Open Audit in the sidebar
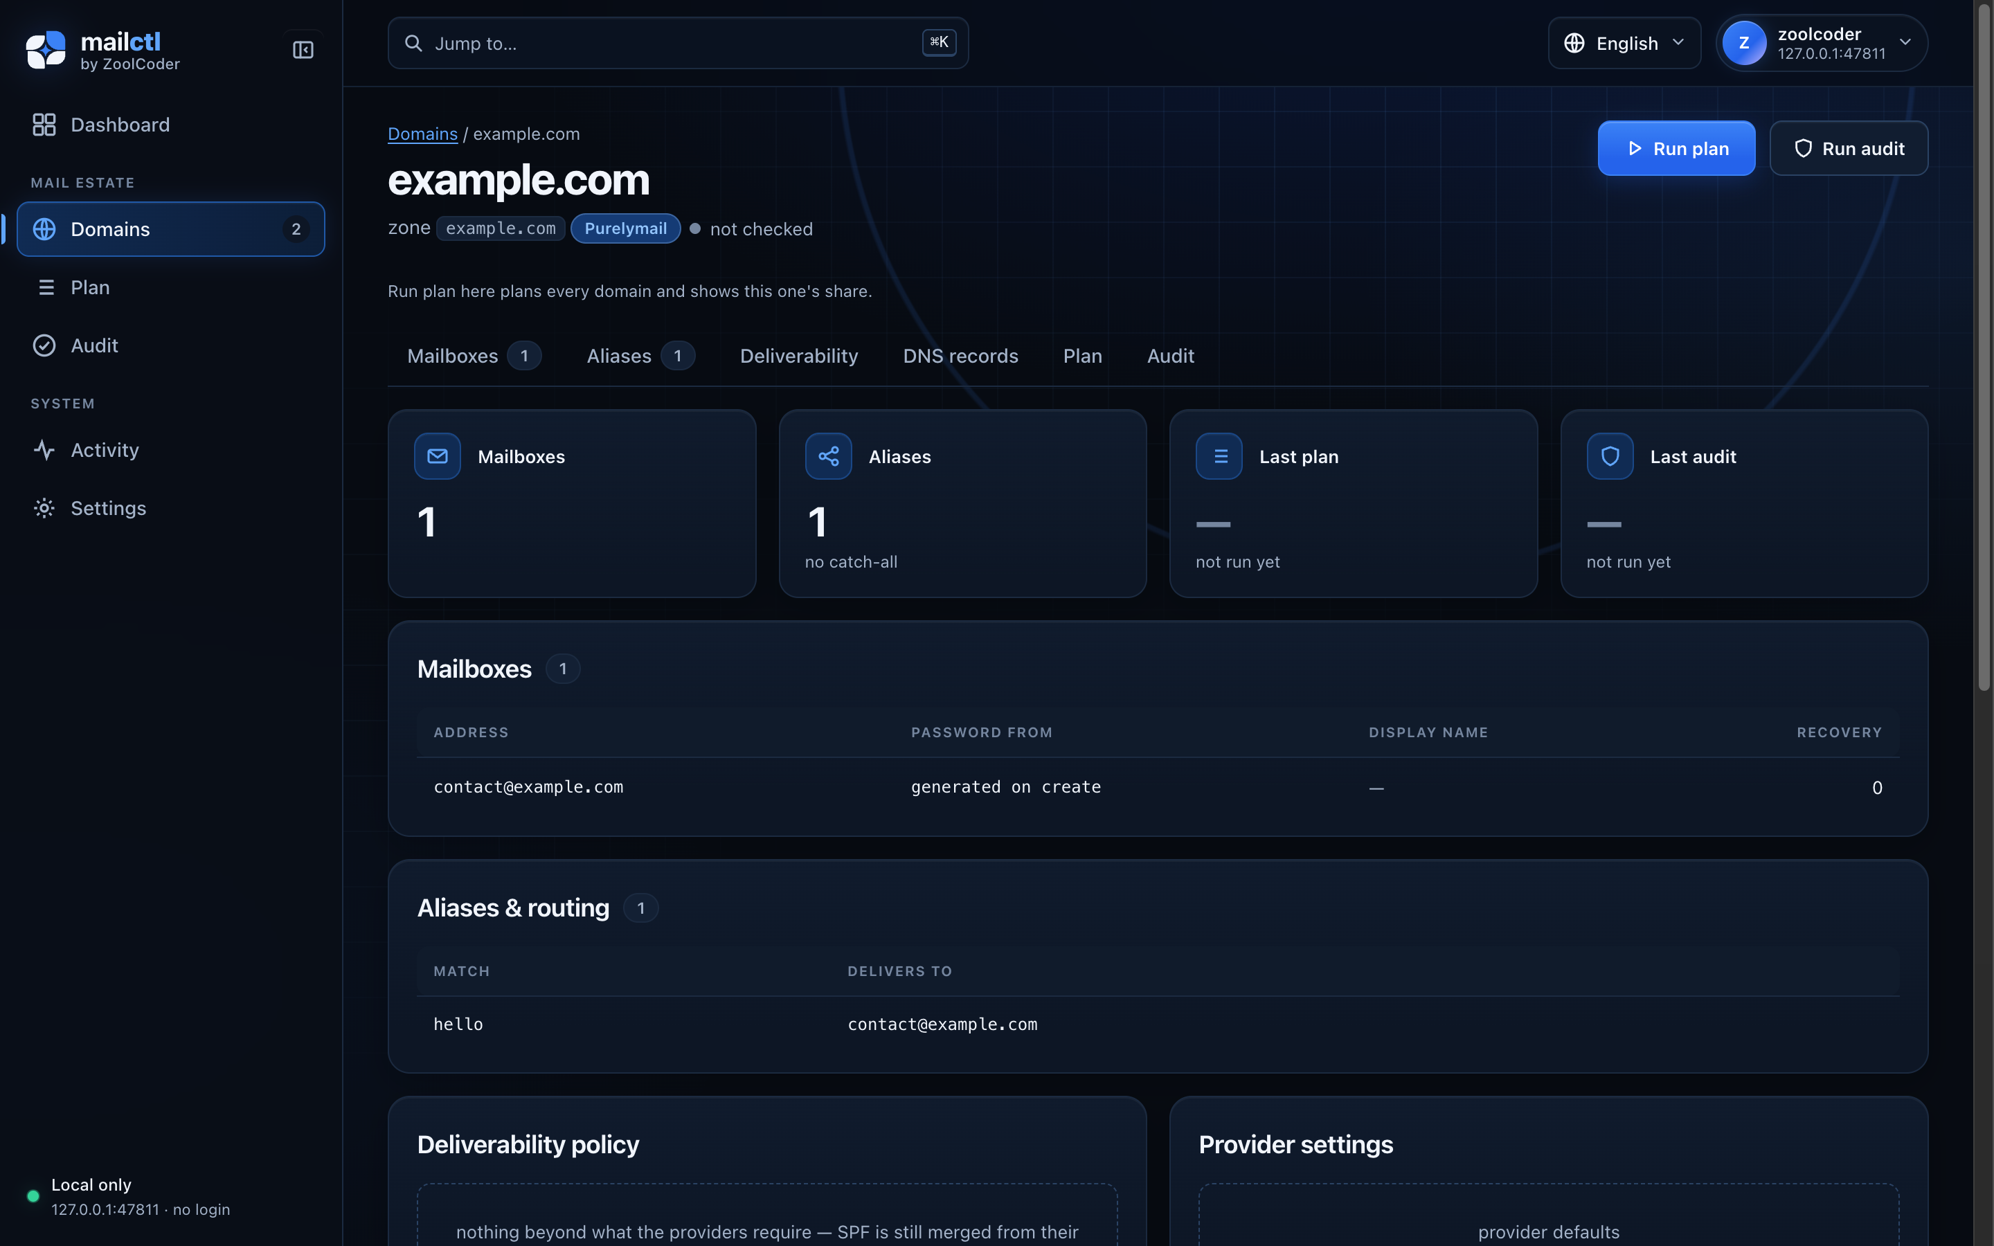 pos(170,345)
